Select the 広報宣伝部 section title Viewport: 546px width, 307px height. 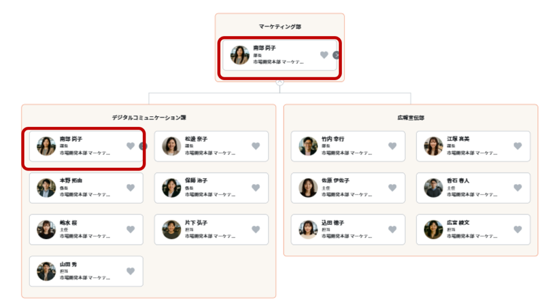coord(411,118)
